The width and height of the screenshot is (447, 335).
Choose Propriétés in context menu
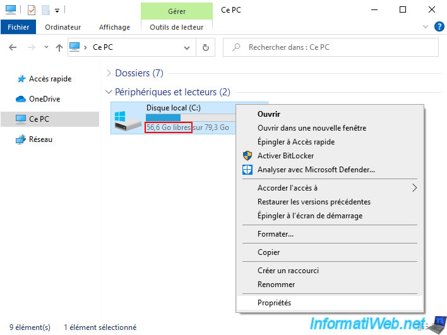(330, 303)
